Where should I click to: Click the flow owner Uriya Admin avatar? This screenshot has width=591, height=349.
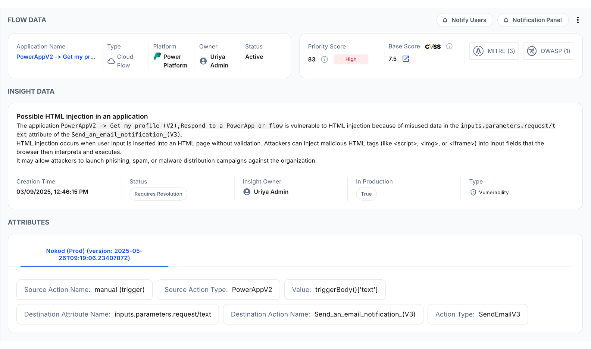point(203,61)
